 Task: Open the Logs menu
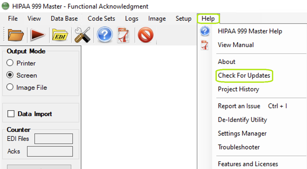point(132,19)
